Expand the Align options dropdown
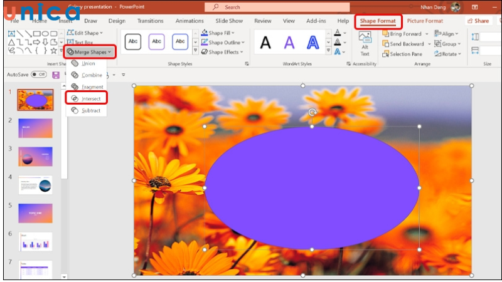Screen dimensions: 502x282 (448, 34)
